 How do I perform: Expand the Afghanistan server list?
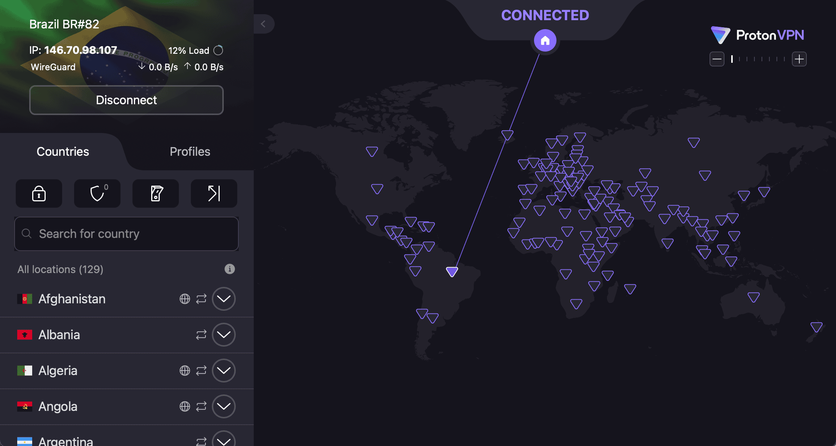[x=223, y=299]
